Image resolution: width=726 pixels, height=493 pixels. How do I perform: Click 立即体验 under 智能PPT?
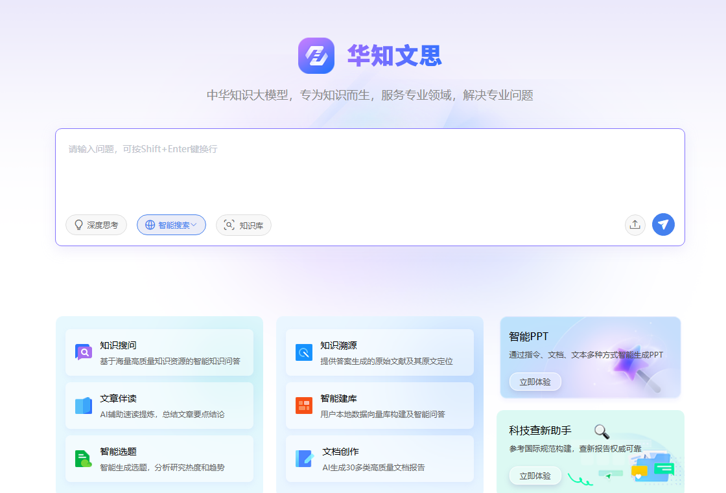click(535, 382)
